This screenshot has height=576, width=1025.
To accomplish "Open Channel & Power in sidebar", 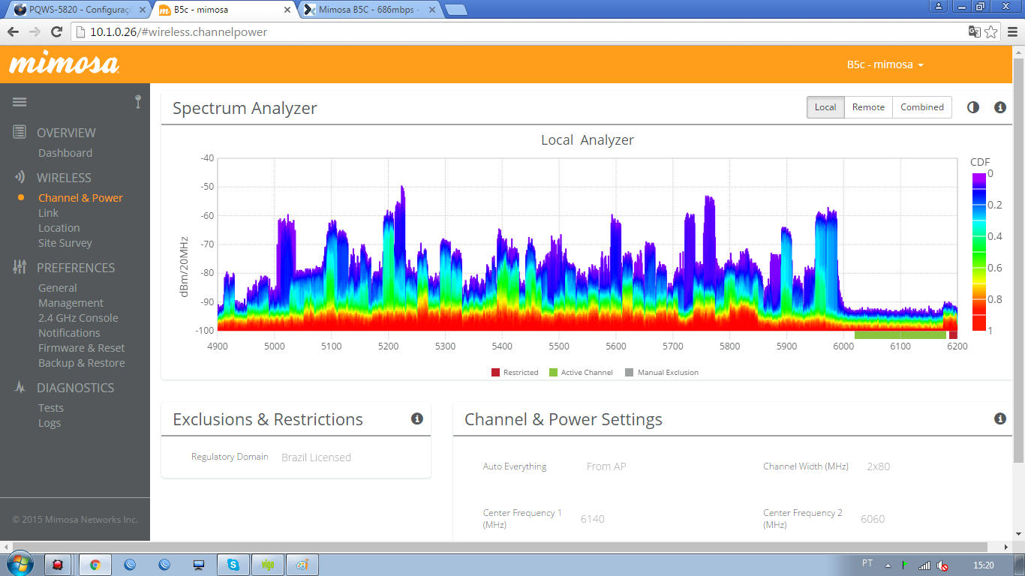I will (80, 198).
